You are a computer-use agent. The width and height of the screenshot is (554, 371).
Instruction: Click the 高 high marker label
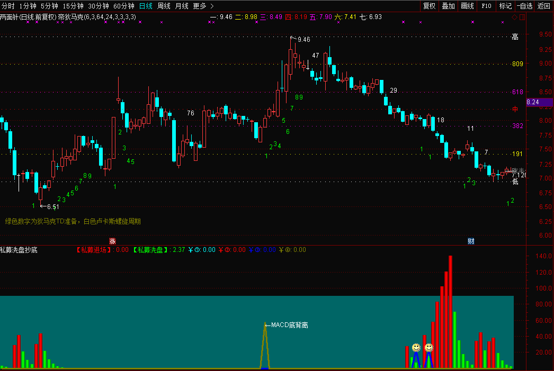point(515,37)
